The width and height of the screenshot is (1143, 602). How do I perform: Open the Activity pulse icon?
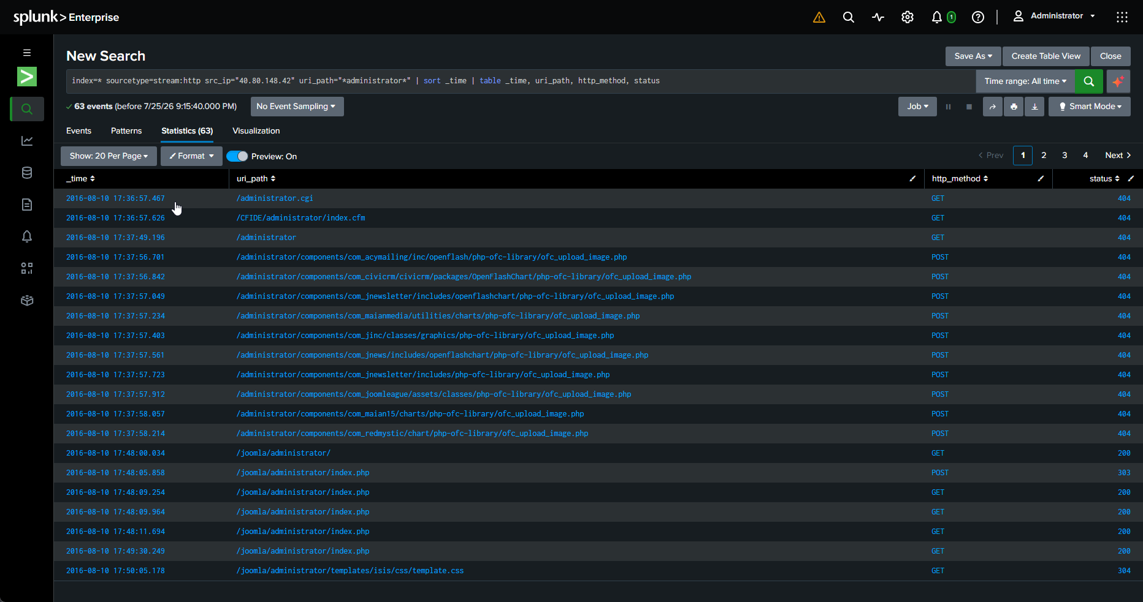[878, 17]
